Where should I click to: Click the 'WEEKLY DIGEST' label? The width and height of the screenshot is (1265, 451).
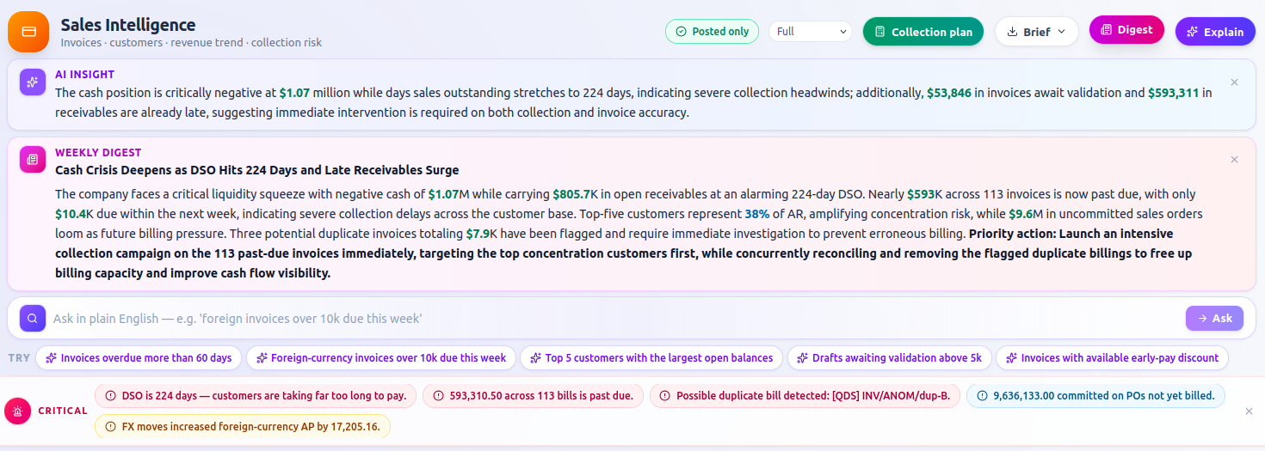point(98,153)
